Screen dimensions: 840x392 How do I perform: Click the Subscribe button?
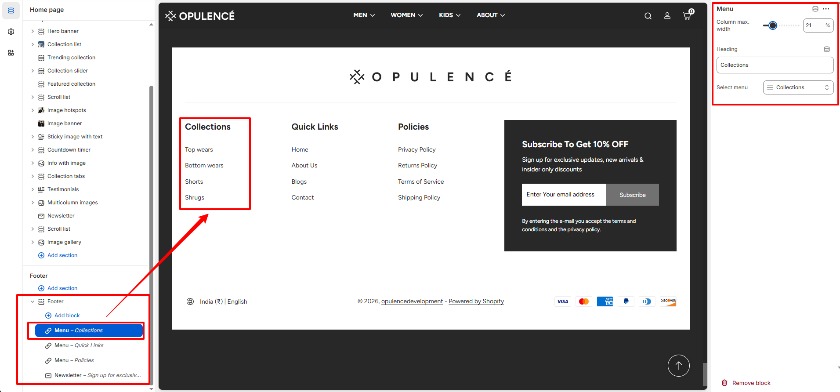(633, 195)
